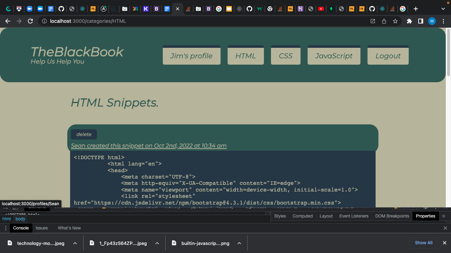
Task: Open Sean's profile from snippet link
Action: pyautogui.click(x=149, y=146)
